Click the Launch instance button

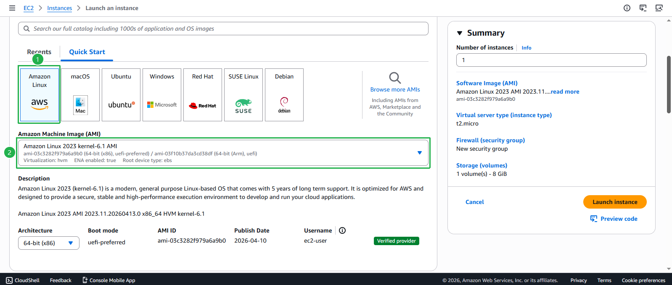[615, 202]
